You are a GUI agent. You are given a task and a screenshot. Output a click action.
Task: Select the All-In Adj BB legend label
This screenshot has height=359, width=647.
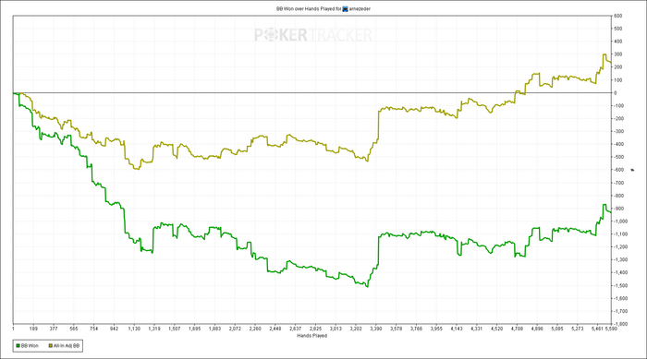(x=67, y=346)
